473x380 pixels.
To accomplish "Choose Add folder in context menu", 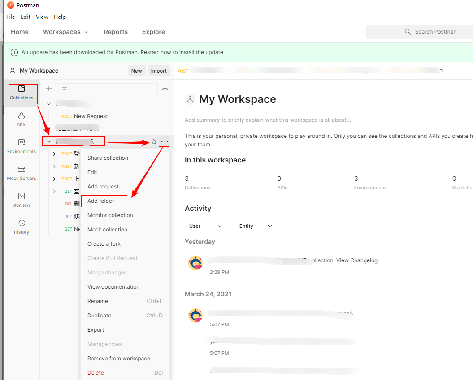I will point(125,201).
